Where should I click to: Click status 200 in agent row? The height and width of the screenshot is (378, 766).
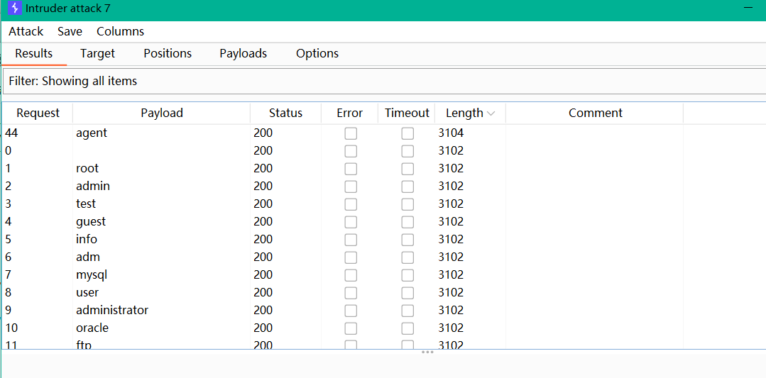pos(263,133)
